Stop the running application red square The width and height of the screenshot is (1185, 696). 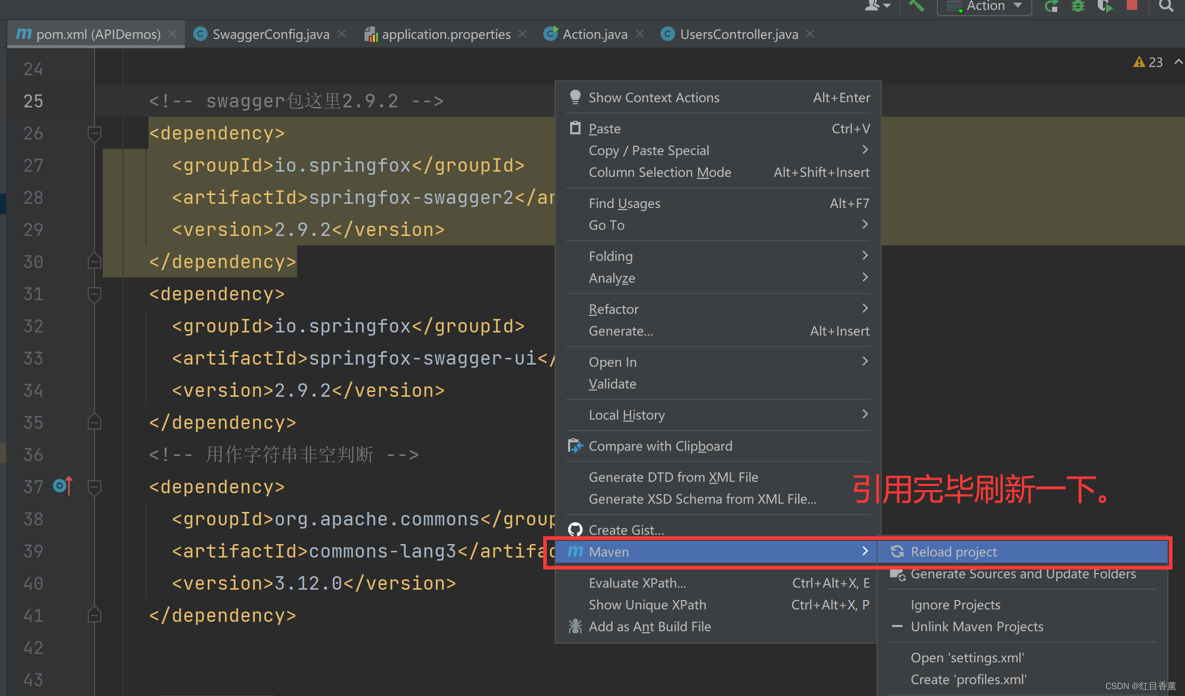click(x=1133, y=7)
